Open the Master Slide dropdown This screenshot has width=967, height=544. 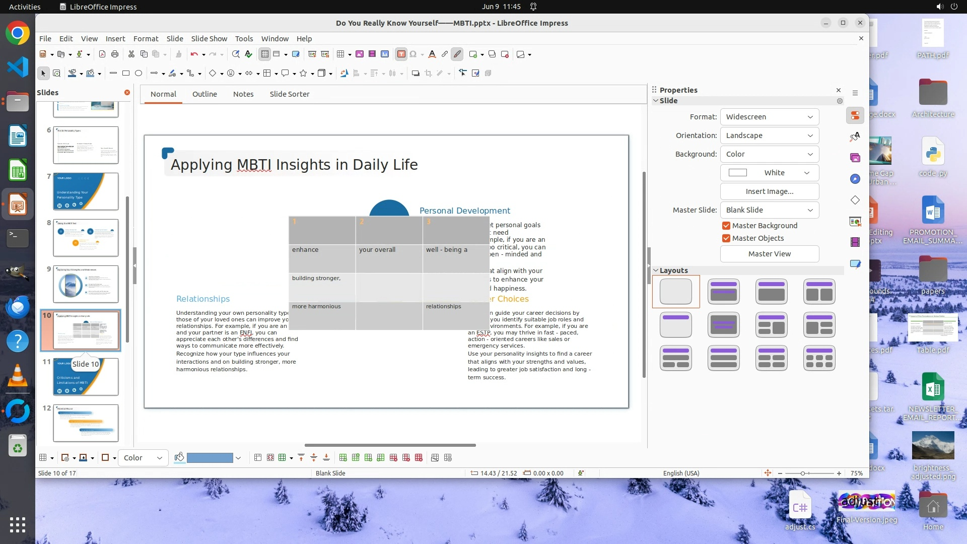click(x=769, y=210)
